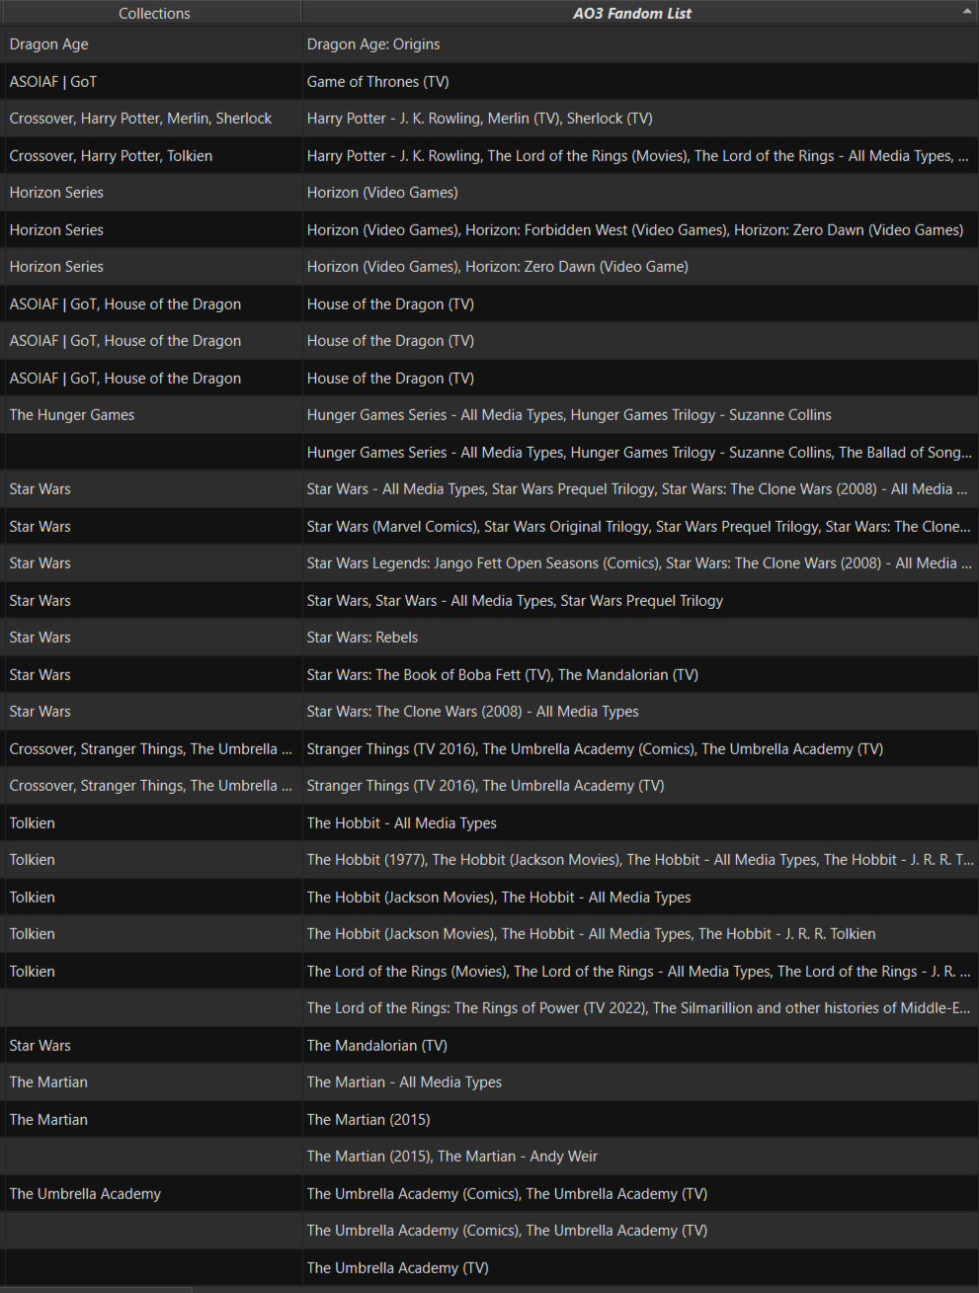Select Harry Potter fandom cell mentioning Lord of the Rings
The height and width of the screenshot is (1293, 979).
pos(640,155)
